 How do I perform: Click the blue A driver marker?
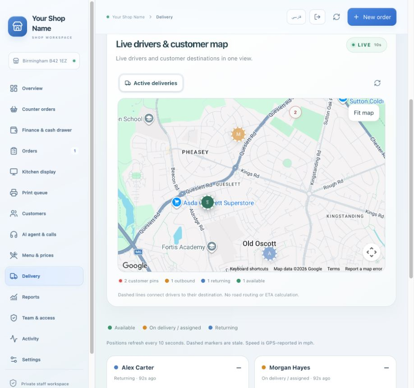click(269, 254)
